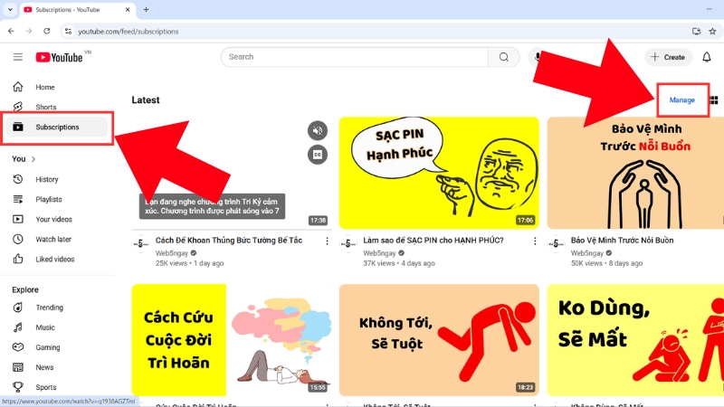Open the tab search dropdown
Image resolution: width=724 pixels, height=407 pixels.
[10, 9]
